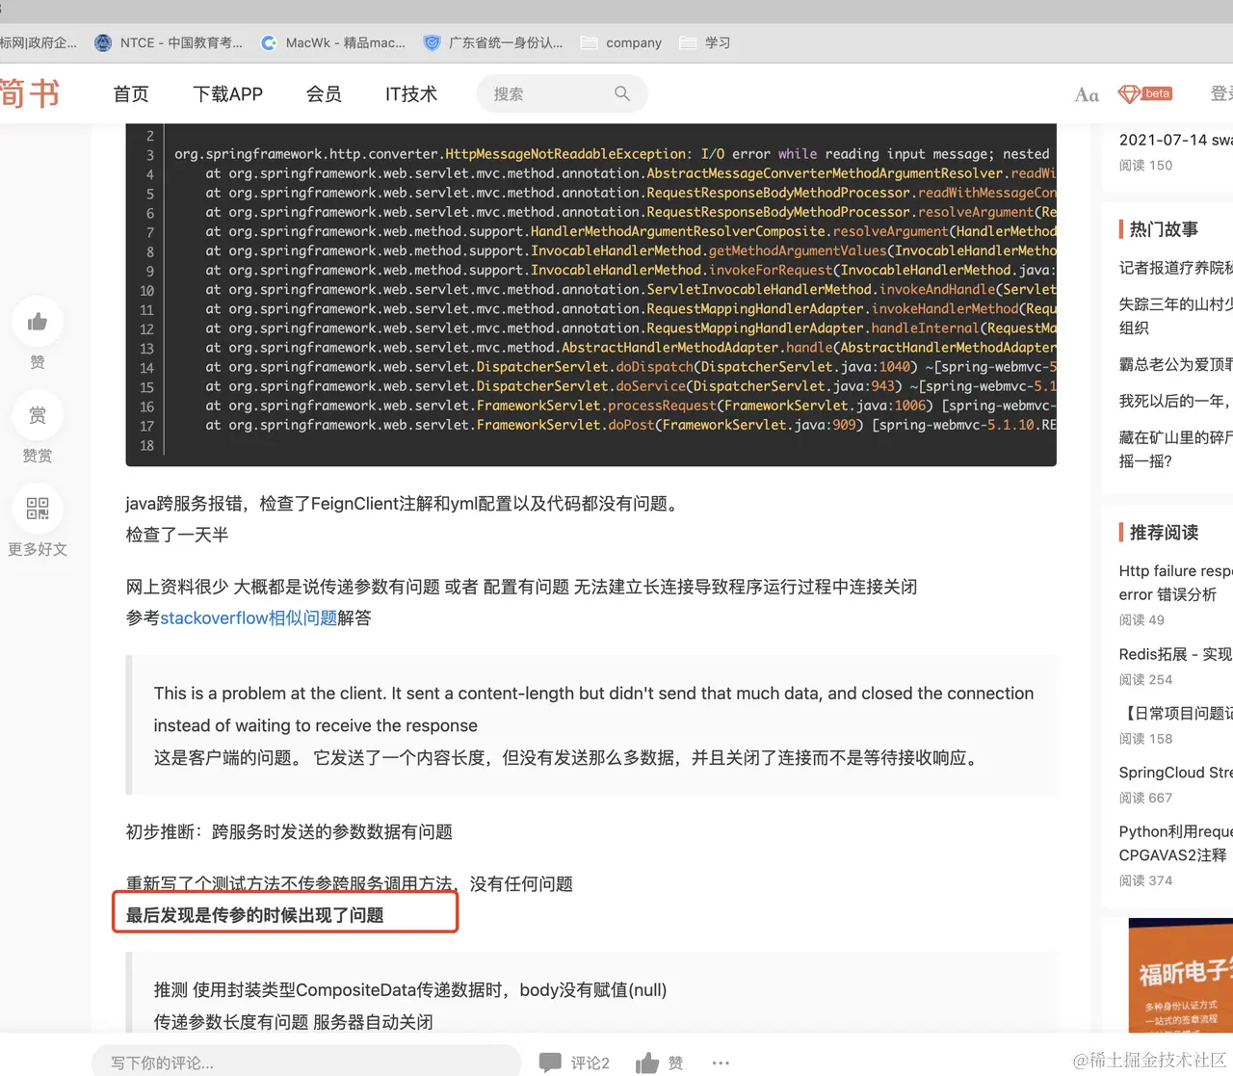This screenshot has height=1076, width=1233.
Task: Open 广东省统一身份认 bookmark
Action: click(x=493, y=42)
